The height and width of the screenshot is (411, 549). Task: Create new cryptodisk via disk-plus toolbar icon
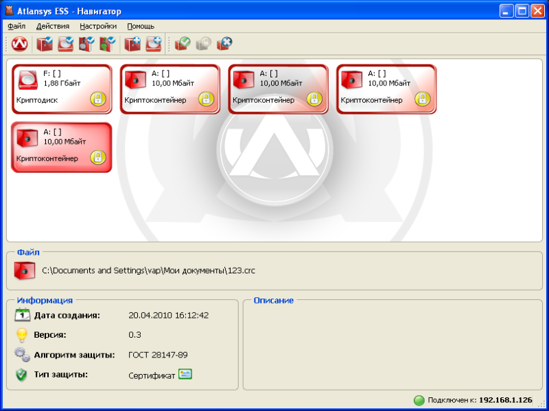coord(153,44)
